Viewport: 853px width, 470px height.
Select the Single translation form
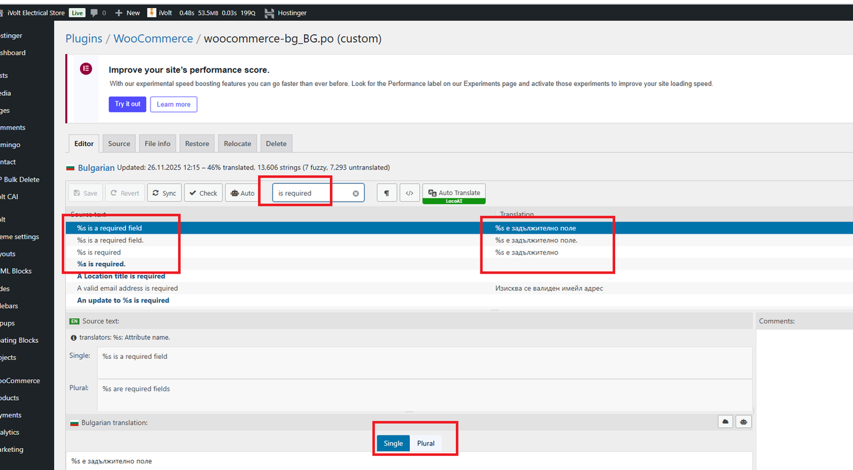pyautogui.click(x=393, y=443)
